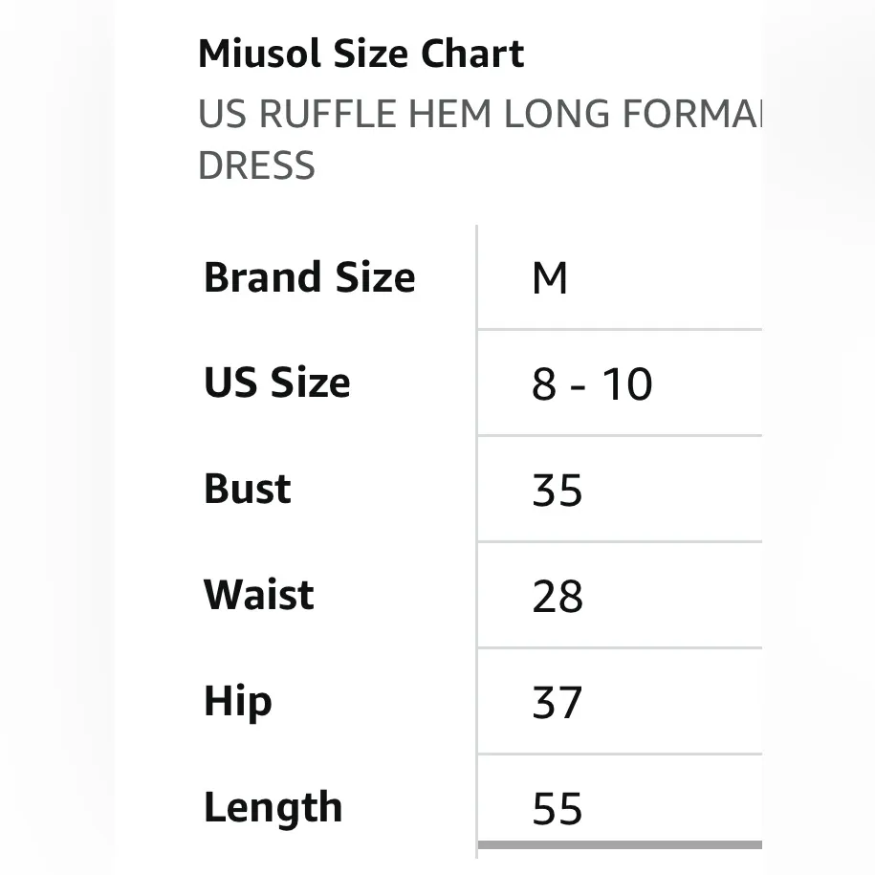Click the gray horizontal scrollbar below the table
The image size is (875, 875).
tap(620, 844)
